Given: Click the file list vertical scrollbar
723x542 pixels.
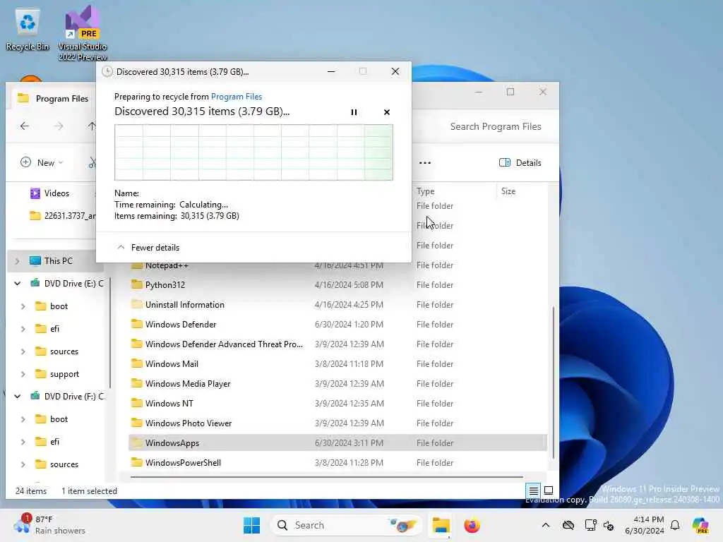Looking at the screenshot, I should pyautogui.click(x=554, y=383).
